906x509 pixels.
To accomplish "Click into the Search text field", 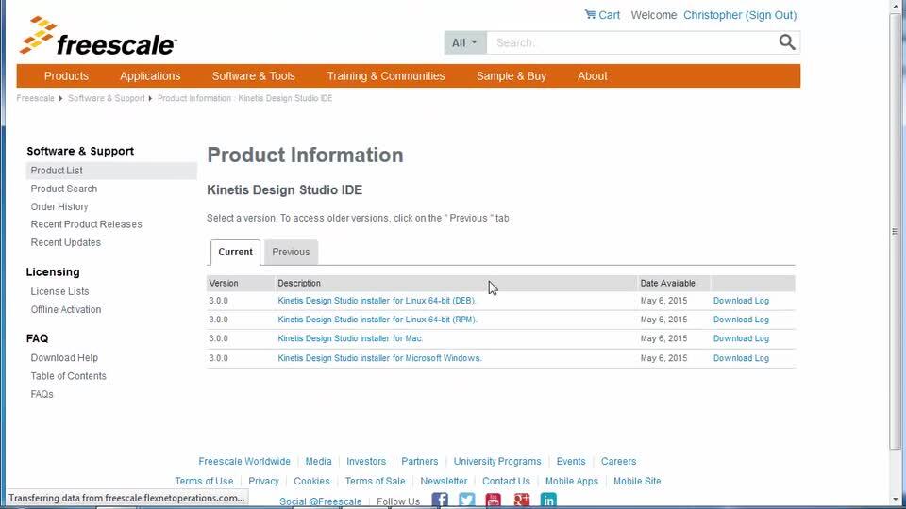I will 631,42.
